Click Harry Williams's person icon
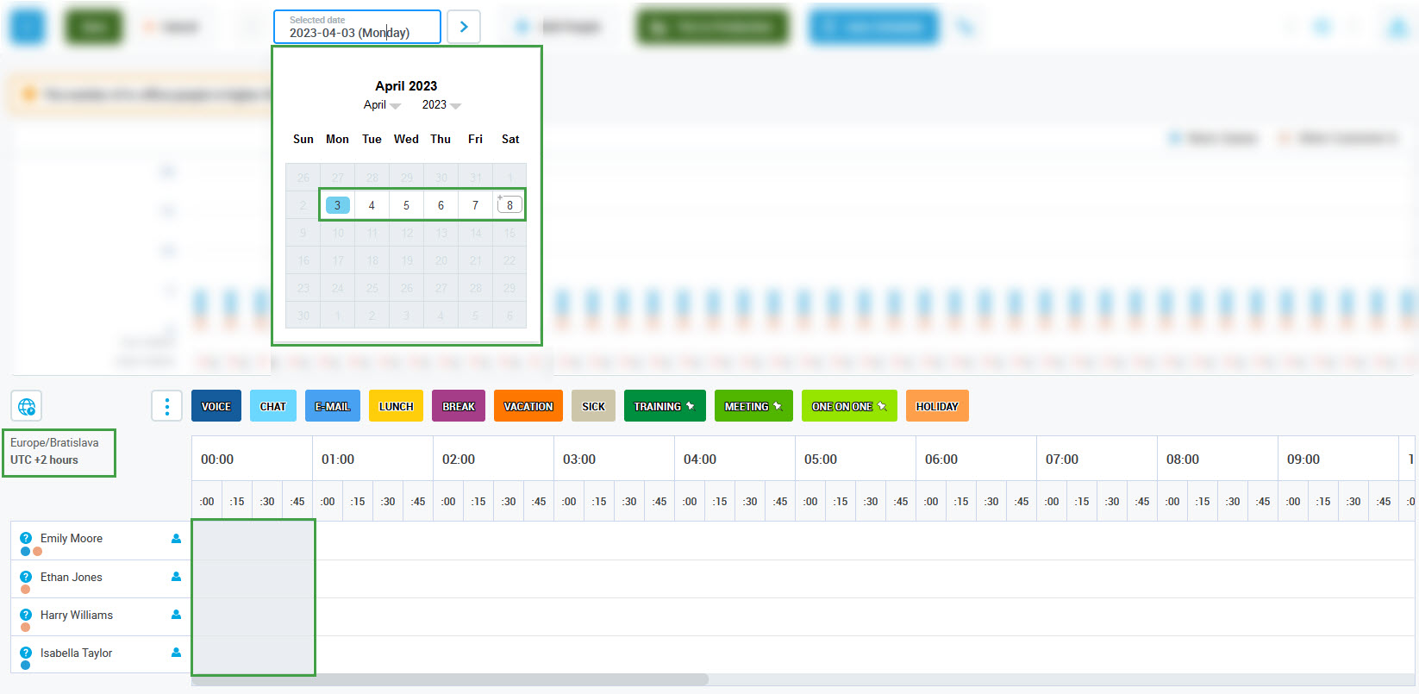The width and height of the screenshot is (1419, 694). 176,615
